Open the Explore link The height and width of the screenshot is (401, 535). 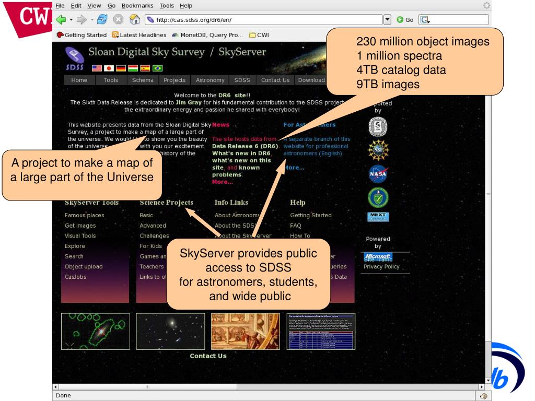[75, 246]
